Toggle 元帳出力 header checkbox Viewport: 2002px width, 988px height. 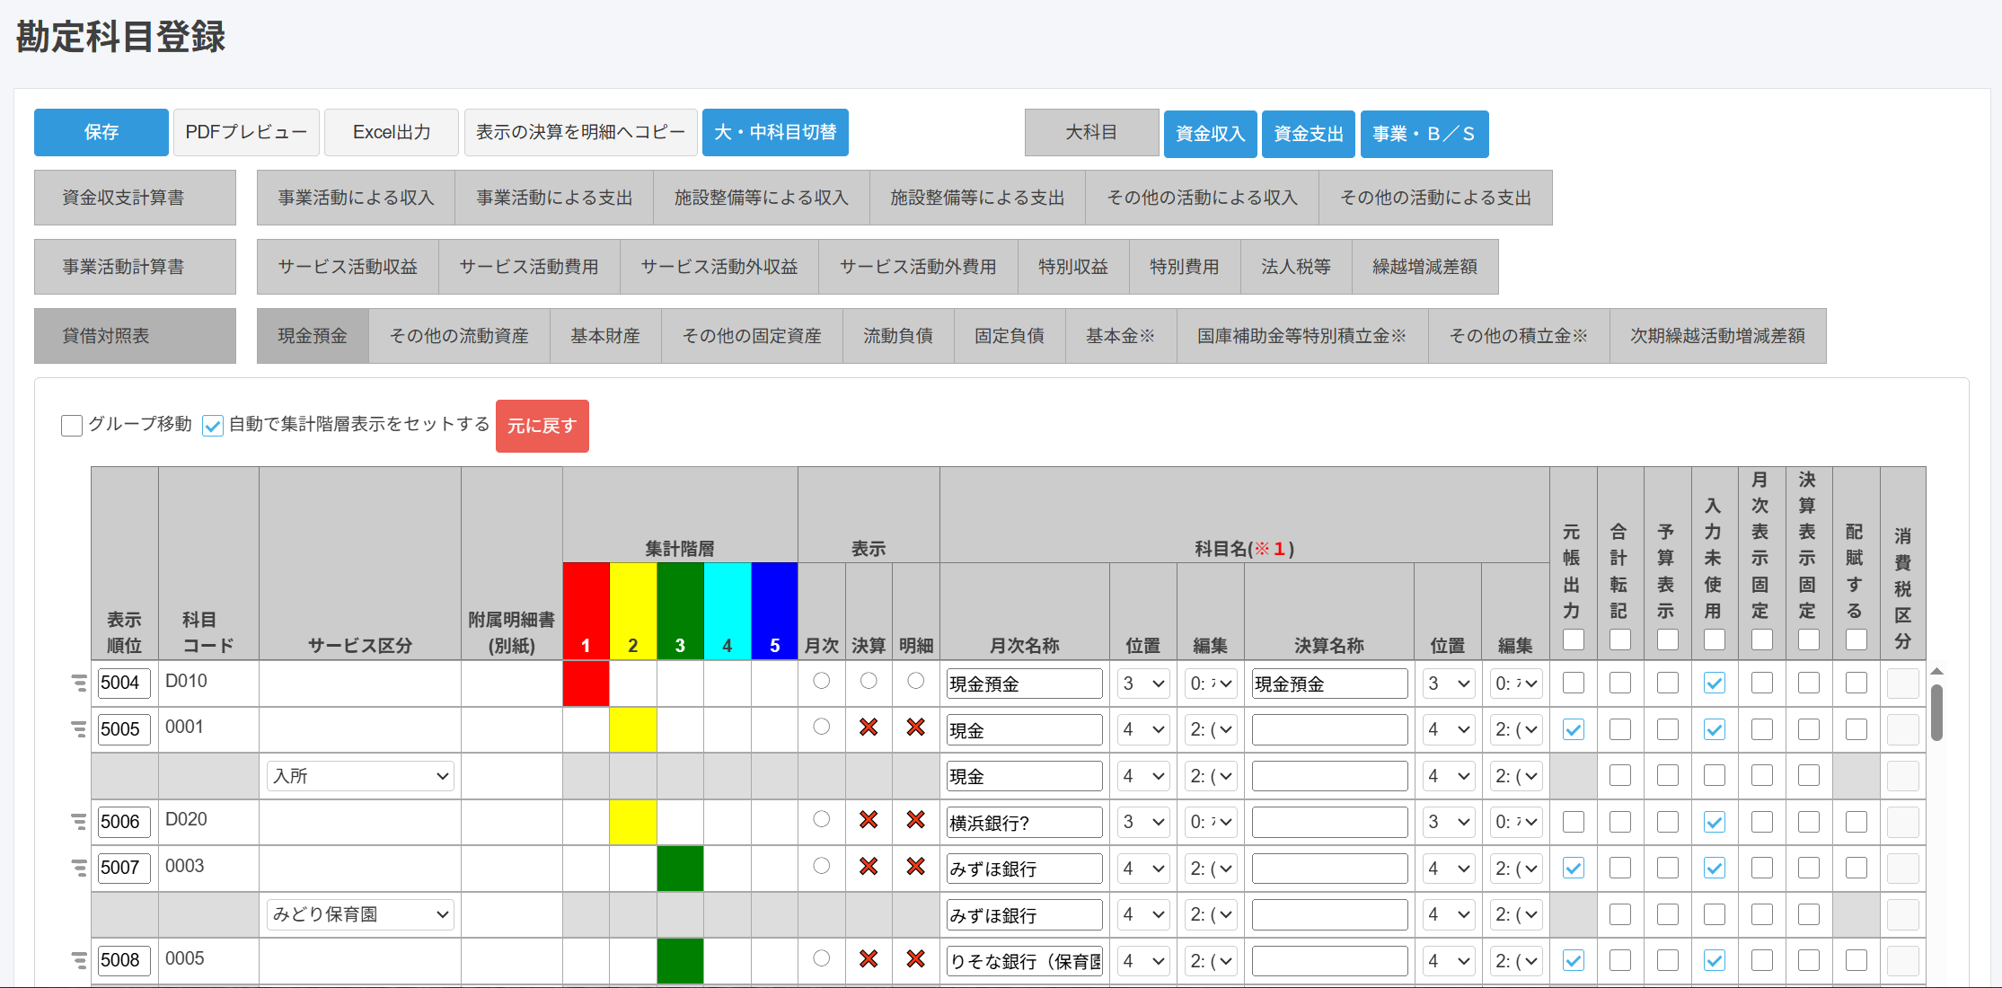pos(1574,640)
